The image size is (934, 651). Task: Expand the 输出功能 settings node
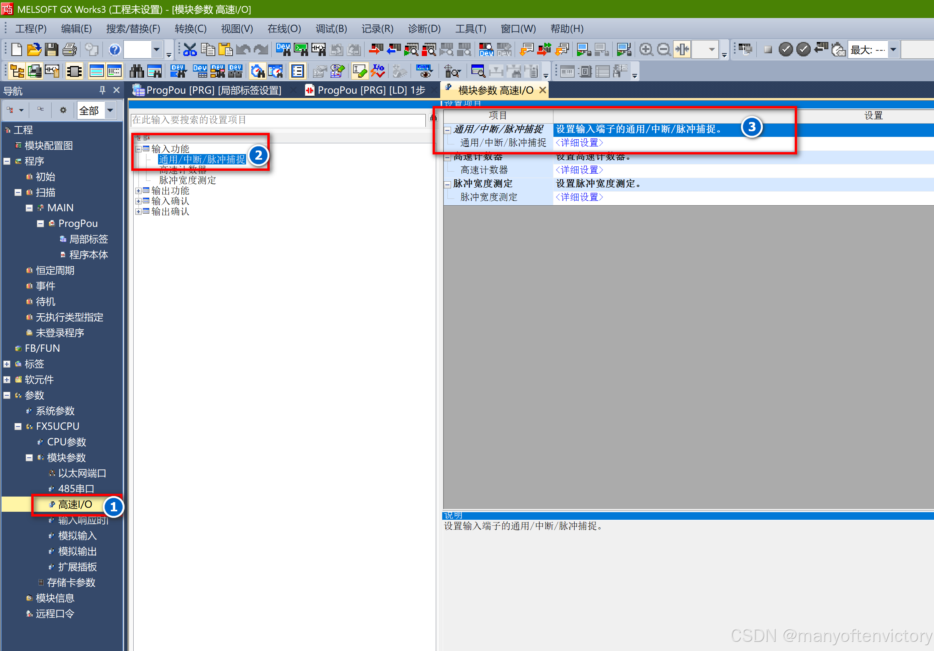click(x=138, y=191)
